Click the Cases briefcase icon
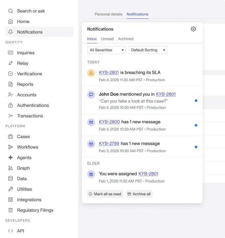Viewport: 225px width, 238px height. pos(11,136)
